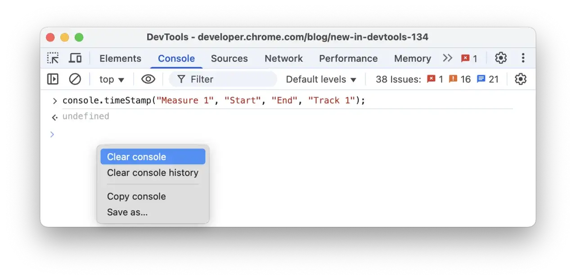Open the Performance tab

(x=348, y=59)
